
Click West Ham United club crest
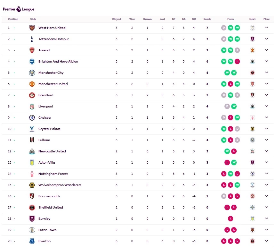tap(32, 28)
